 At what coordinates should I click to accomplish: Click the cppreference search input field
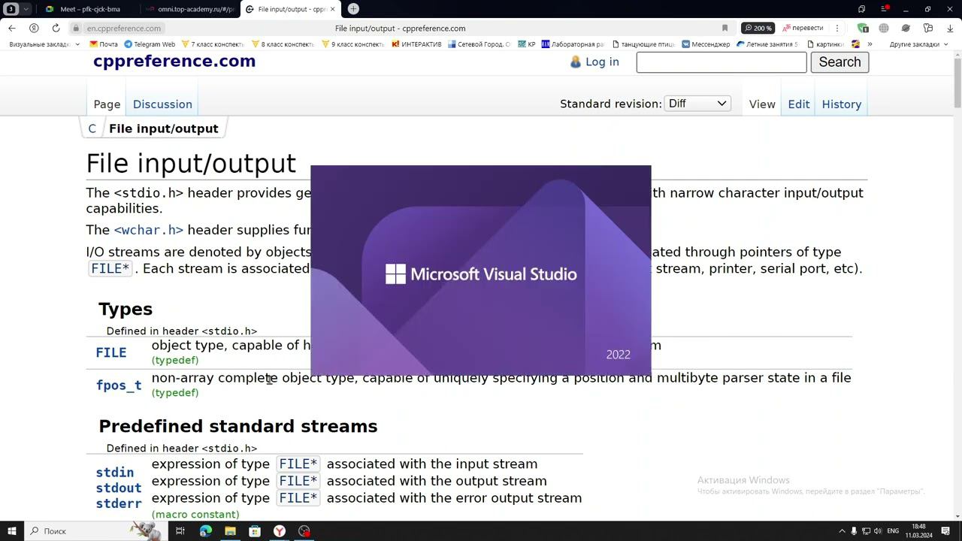click(721, 62)
